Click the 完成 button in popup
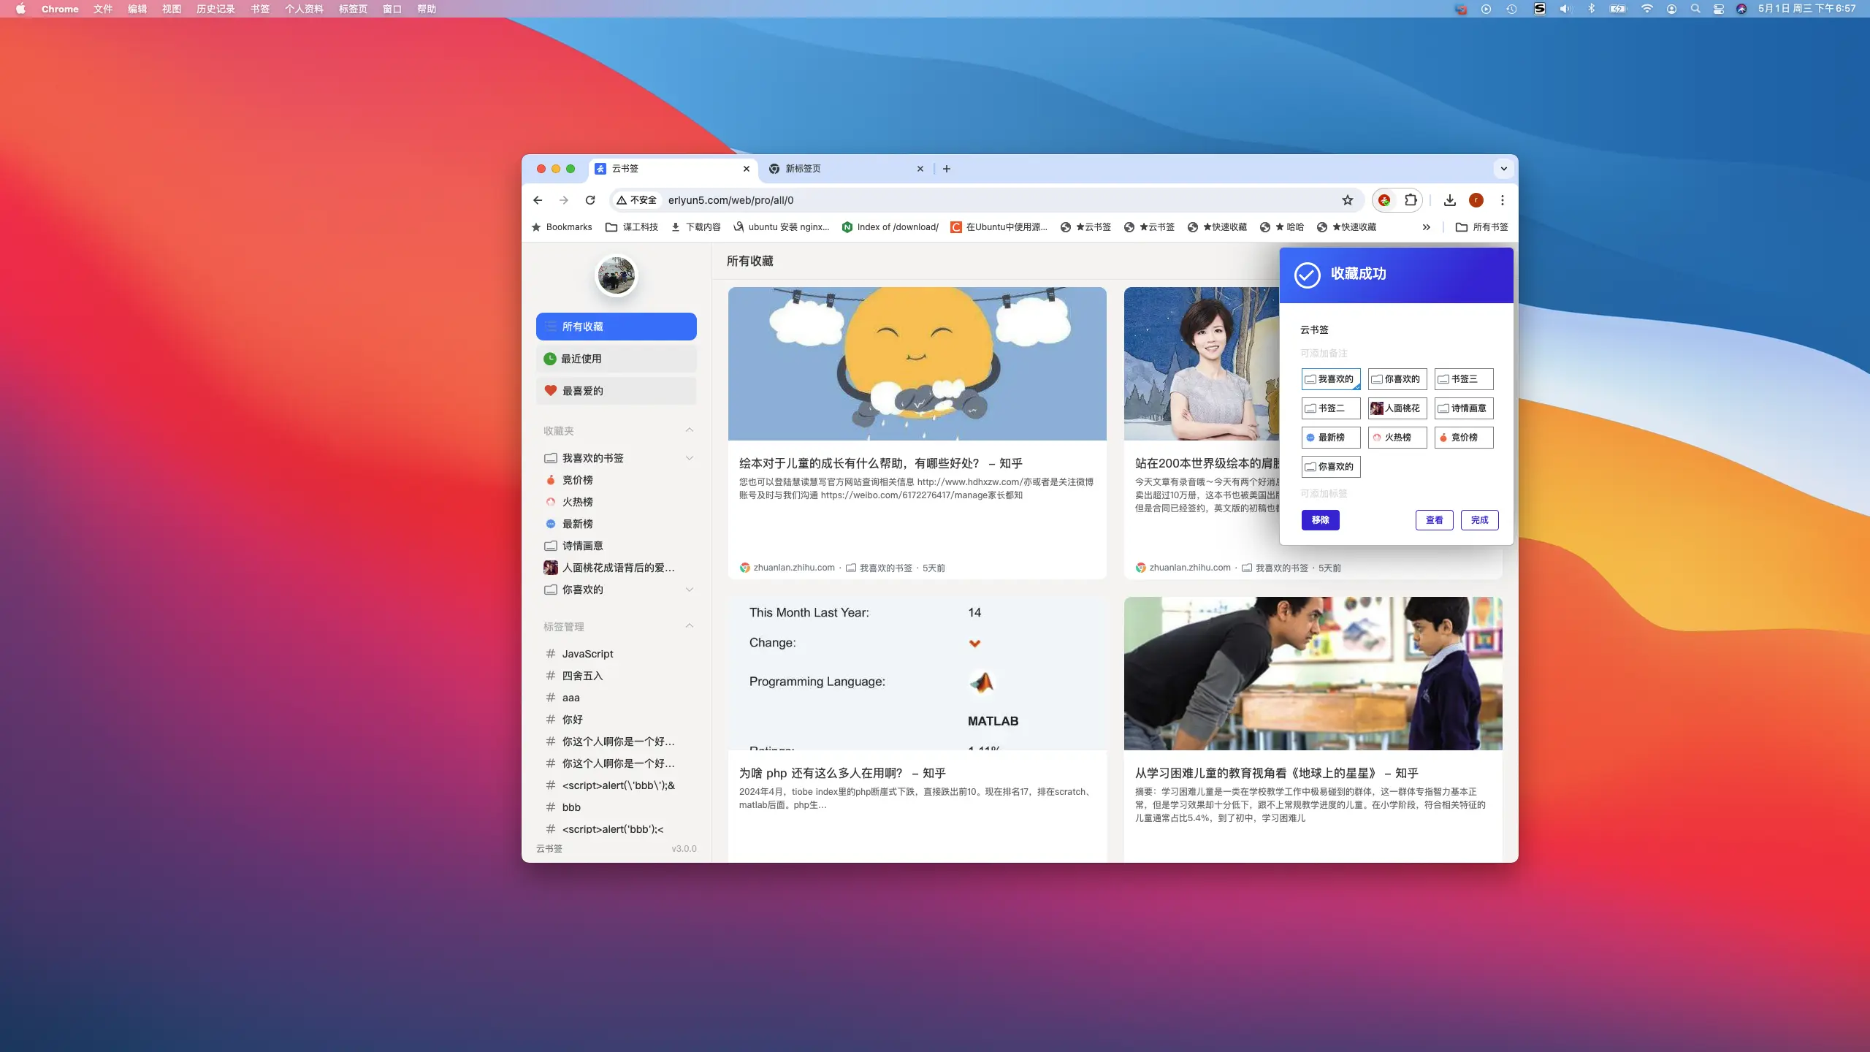1870x1052 pixels. click(x=1480, y=520)
